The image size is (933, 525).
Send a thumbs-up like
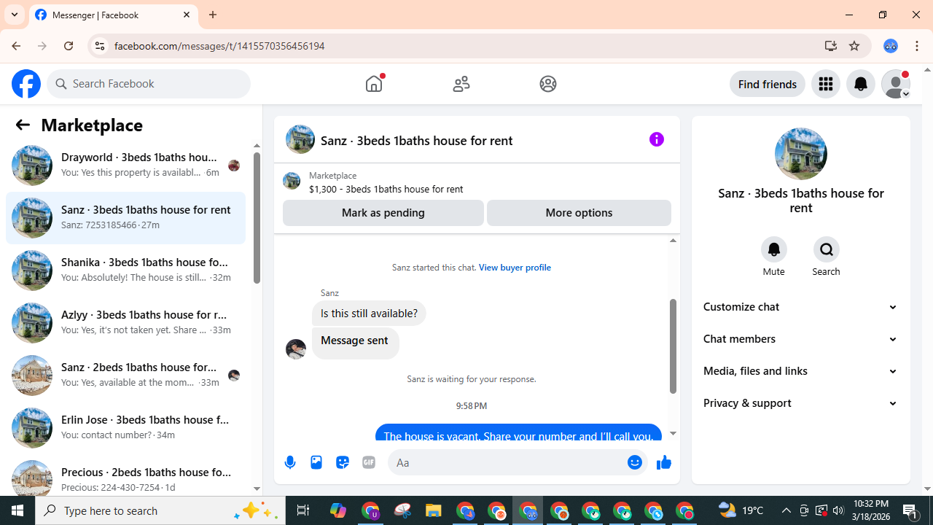(663, 462)
